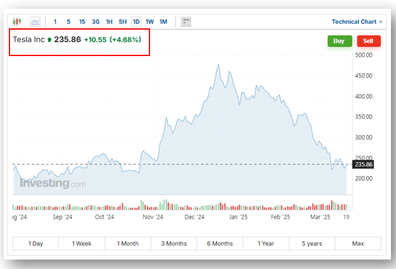
Task: Click the double-arrow next to Technical Chart
Action: point(381,22)
